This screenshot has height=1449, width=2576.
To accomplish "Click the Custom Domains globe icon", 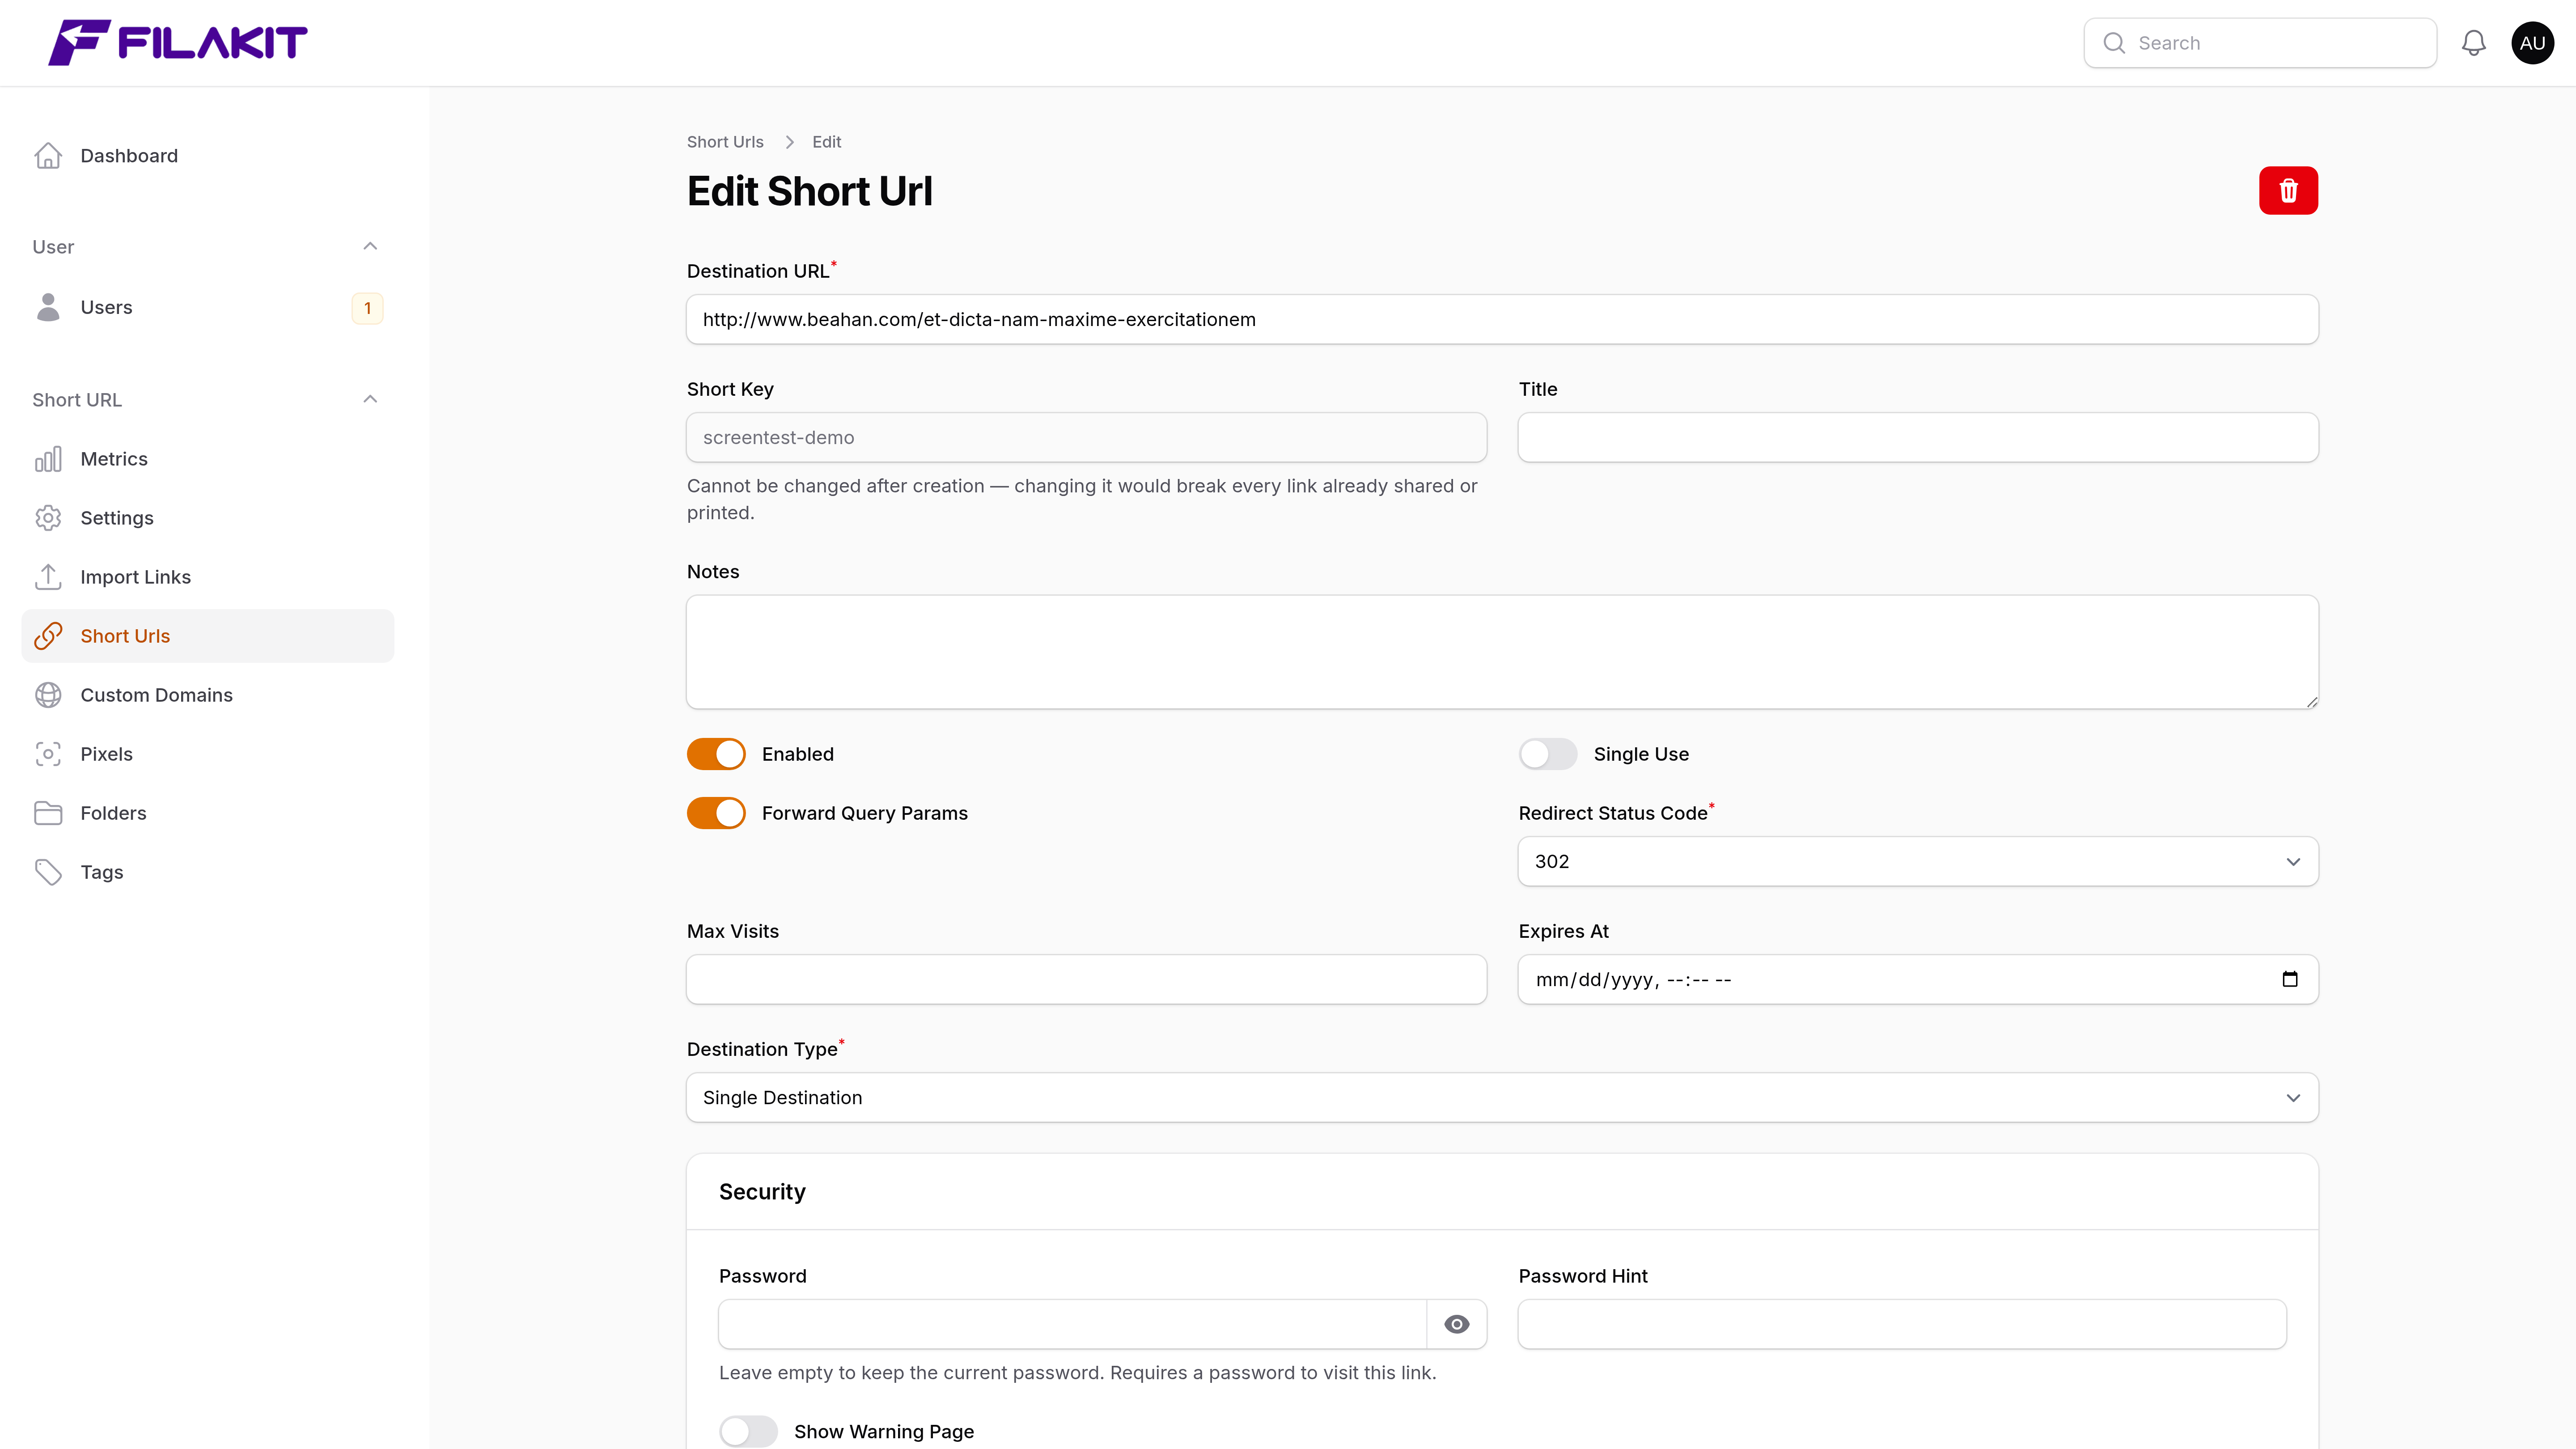I will pyautogui.click(x=48, y=695).
